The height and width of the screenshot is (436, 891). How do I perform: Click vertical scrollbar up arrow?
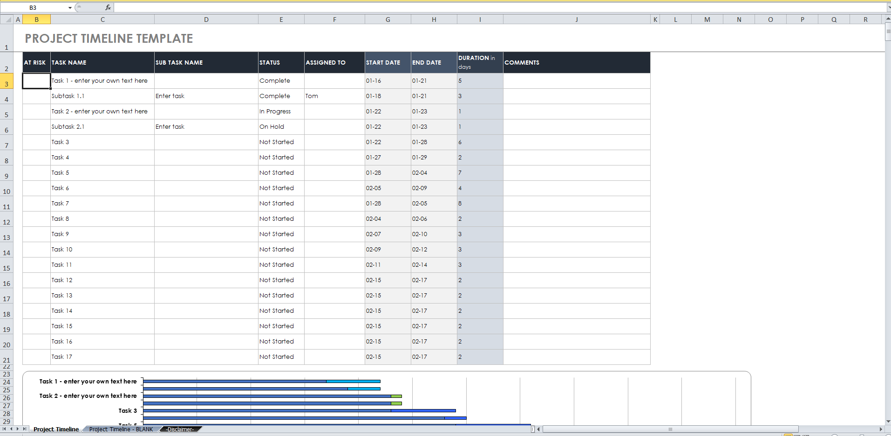[888, 19]
